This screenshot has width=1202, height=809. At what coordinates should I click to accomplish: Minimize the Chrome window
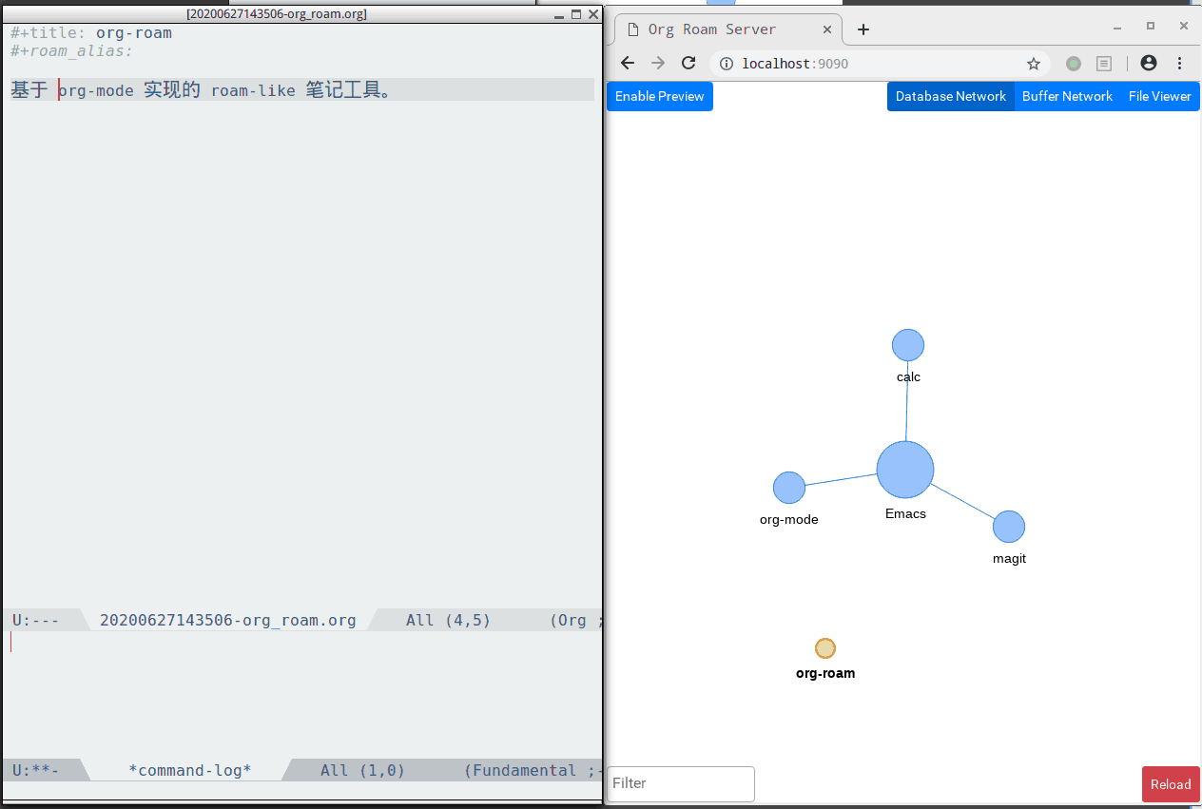pyautogui.click(x=1115, y=27)
